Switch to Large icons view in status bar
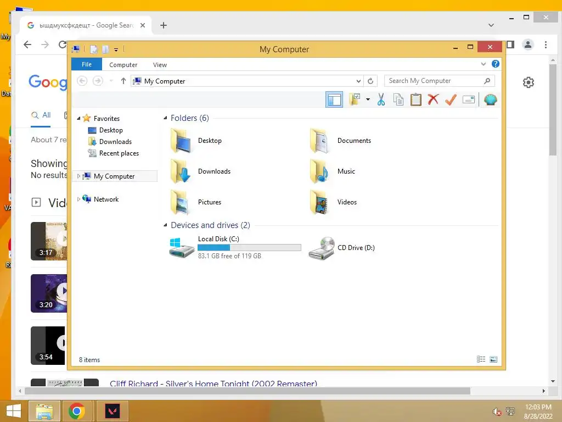The image size is (562, 422). coord(493,359)
